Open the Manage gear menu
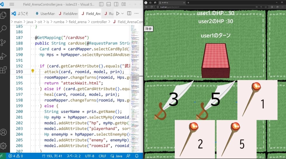 coord(3,146)
